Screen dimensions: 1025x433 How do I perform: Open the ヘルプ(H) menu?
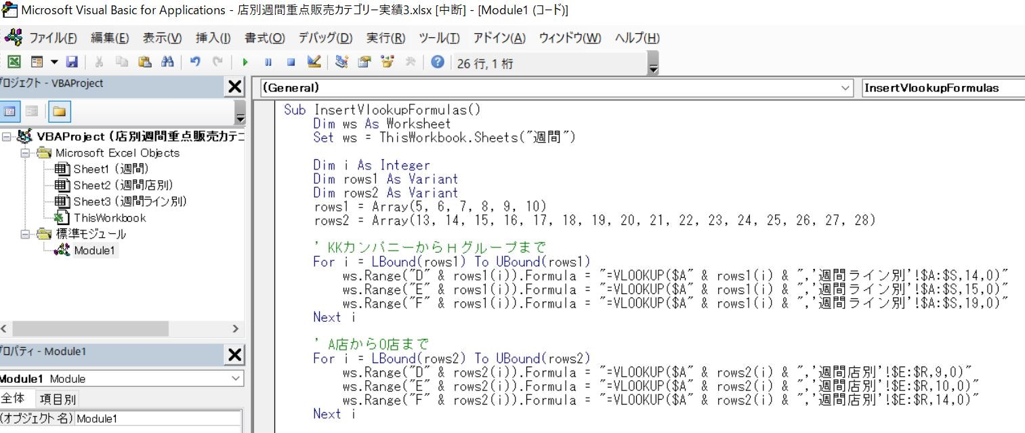tap(637, 38)
